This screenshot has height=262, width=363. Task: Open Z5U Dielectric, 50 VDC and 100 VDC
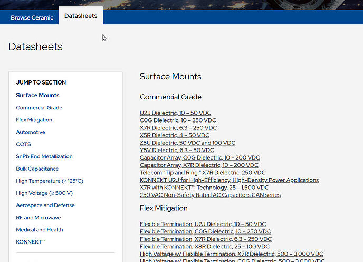point(187,143)
